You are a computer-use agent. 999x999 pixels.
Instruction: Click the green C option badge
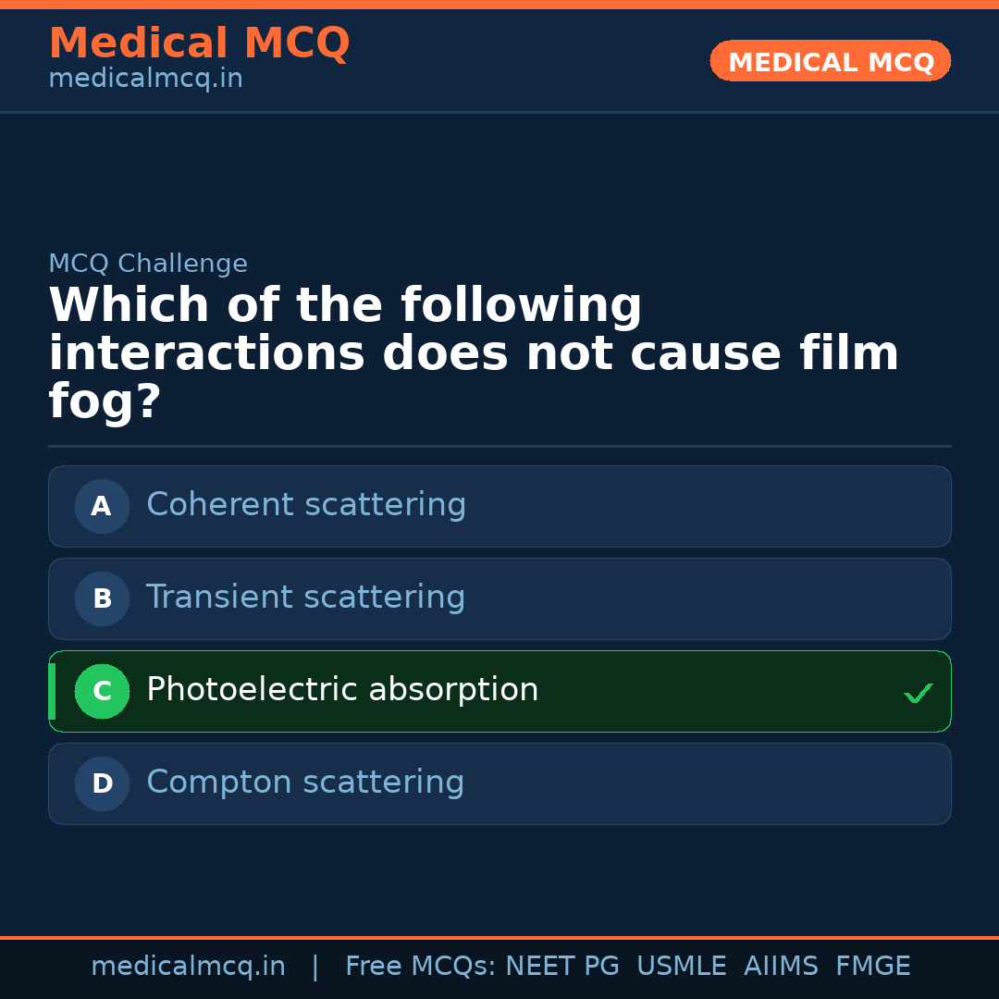[102, 691]
